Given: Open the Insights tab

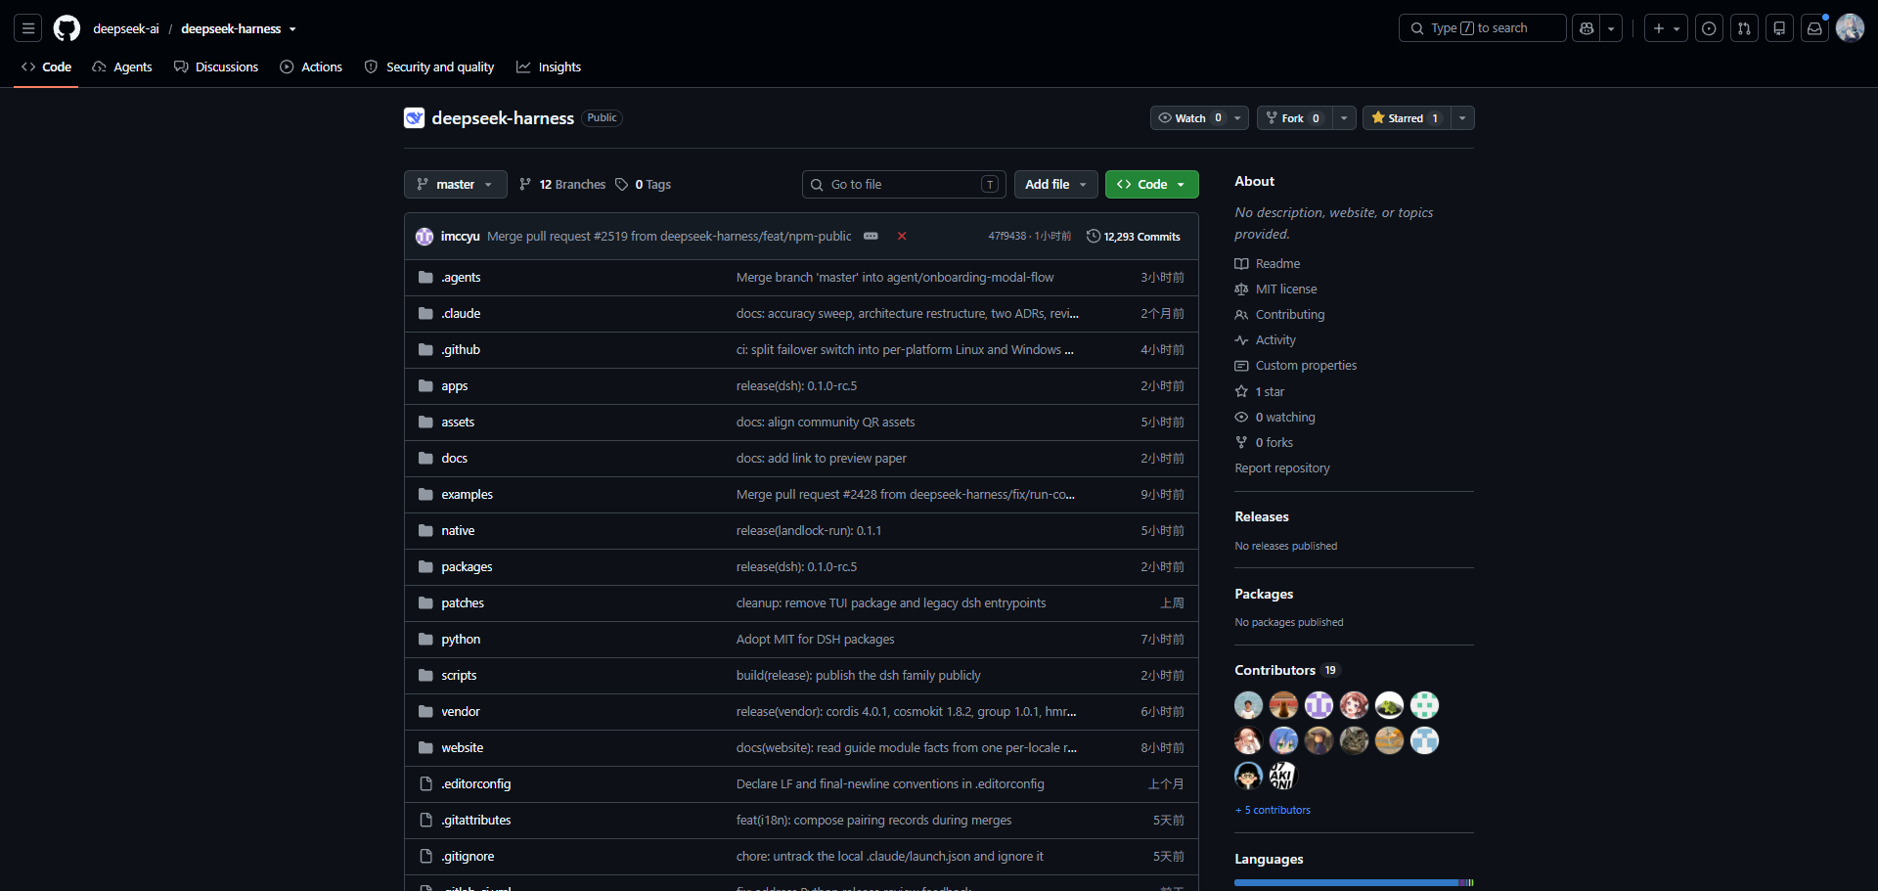Looking at the screenshot, I should point(549,67).
